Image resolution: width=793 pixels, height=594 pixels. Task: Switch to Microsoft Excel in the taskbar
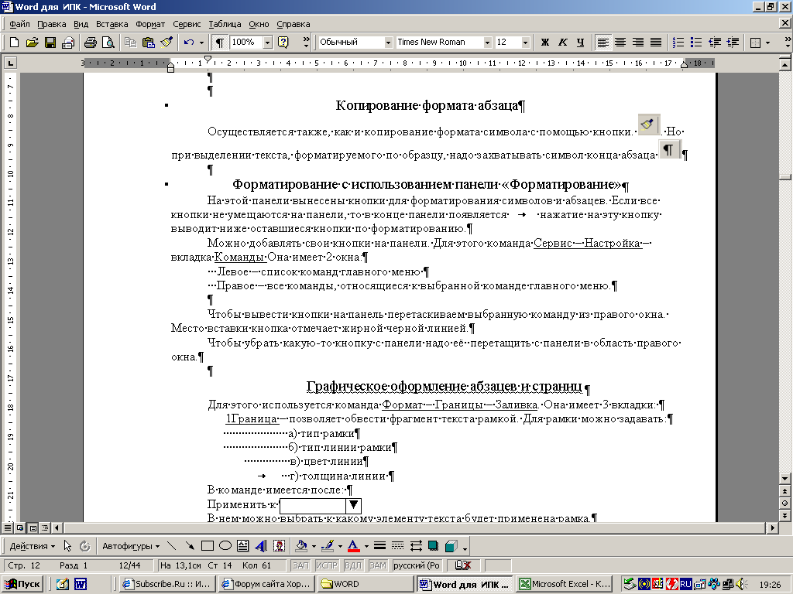point(564,584)
